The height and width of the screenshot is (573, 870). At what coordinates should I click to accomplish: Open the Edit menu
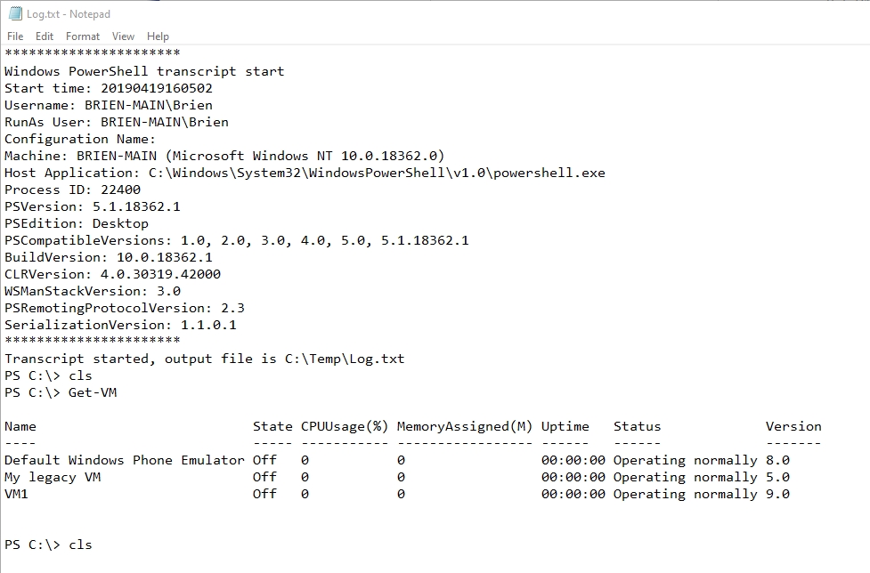pyautogui.click(x=45, y=36)
